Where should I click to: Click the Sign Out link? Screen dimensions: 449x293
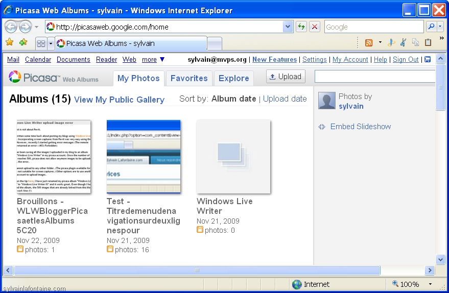pos(406,60)
